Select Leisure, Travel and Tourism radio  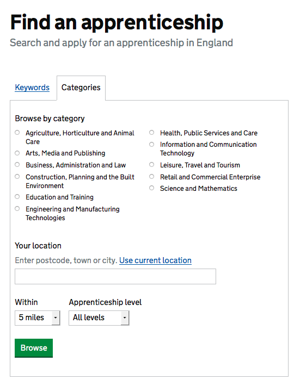[151, 164]
